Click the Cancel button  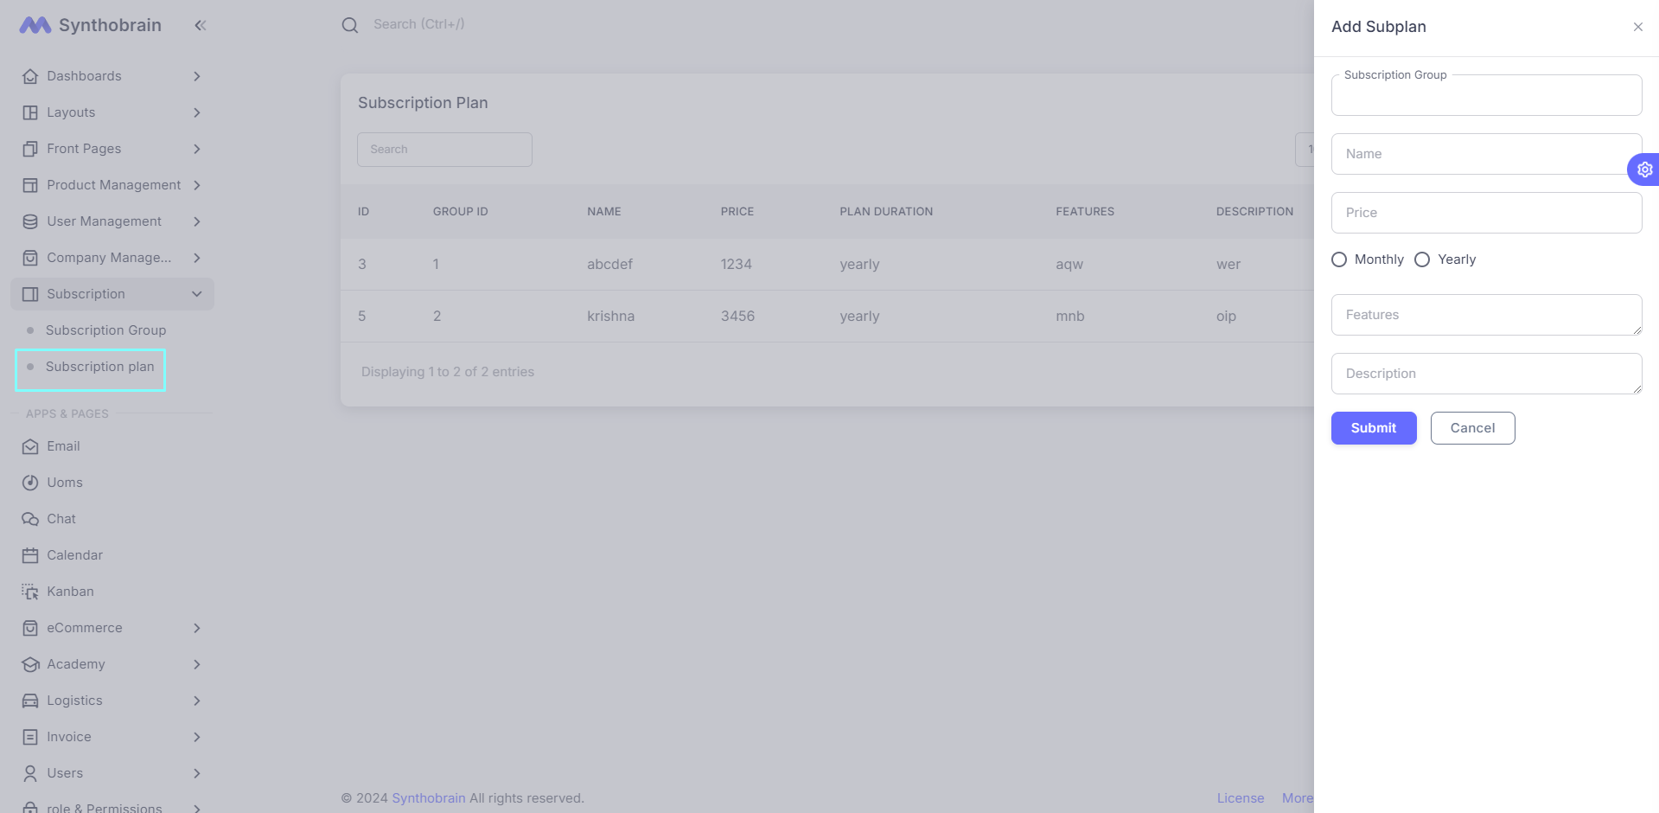click(x=1472, y=428)
